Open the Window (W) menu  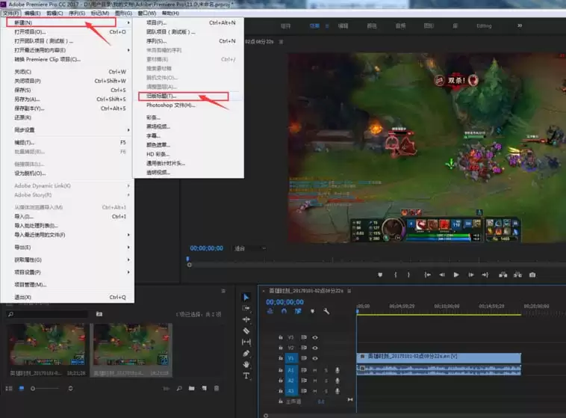[x=147, y=13]
